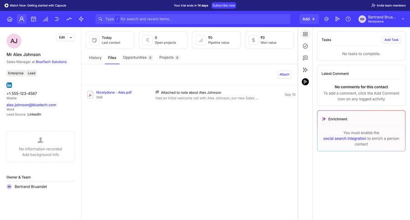Click the Open projects list icon
410x220 pixels.
(148, 40)
